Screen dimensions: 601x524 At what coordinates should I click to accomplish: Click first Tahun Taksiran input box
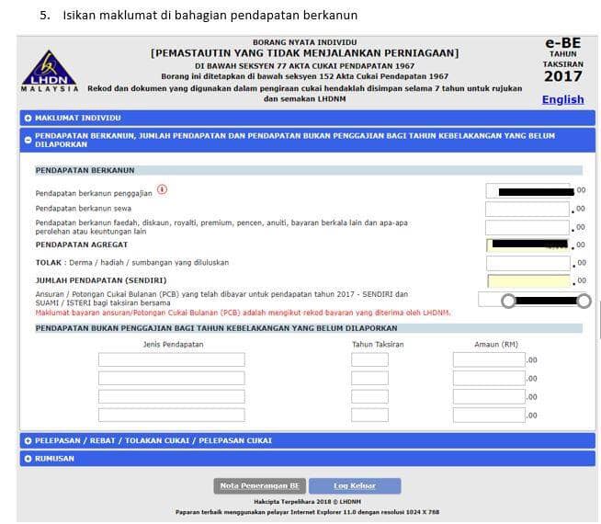(369, 359)
